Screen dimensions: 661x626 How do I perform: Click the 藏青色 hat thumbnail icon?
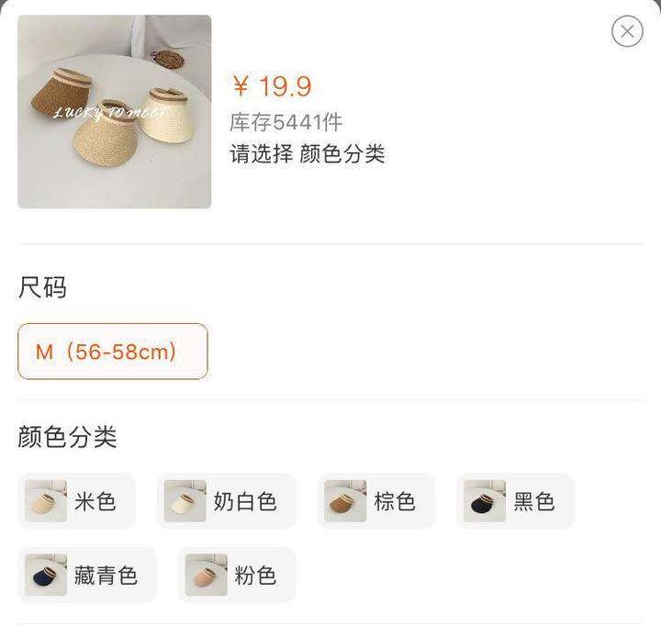pos(46,575)
